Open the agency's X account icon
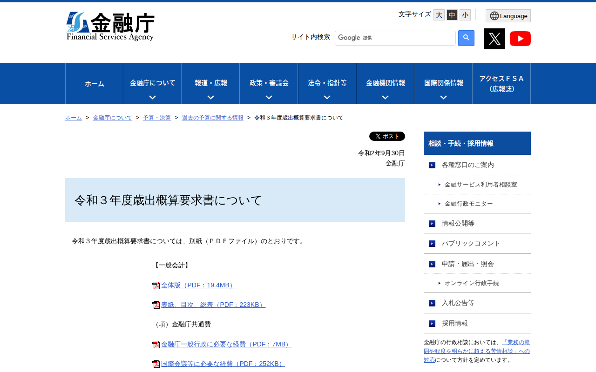Image resolution: width=596 pixels, height=372 pixels. (x=494, y=38)
